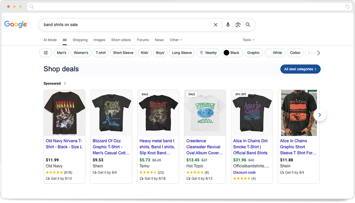Toggle the Long Sleeve filter chip
This screenshot has height=203, width=355.
182,53
